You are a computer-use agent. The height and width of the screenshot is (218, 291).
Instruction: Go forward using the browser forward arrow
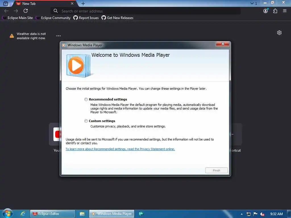click(x=16, y=11)
